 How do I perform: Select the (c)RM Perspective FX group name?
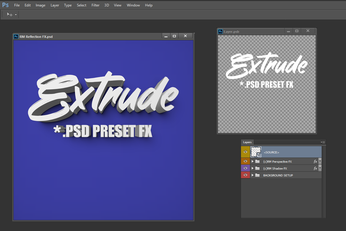pyautogui.click(x=277, y=162)
